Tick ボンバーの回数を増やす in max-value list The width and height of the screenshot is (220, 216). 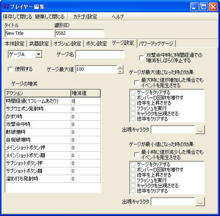click(x=133, y=97)
